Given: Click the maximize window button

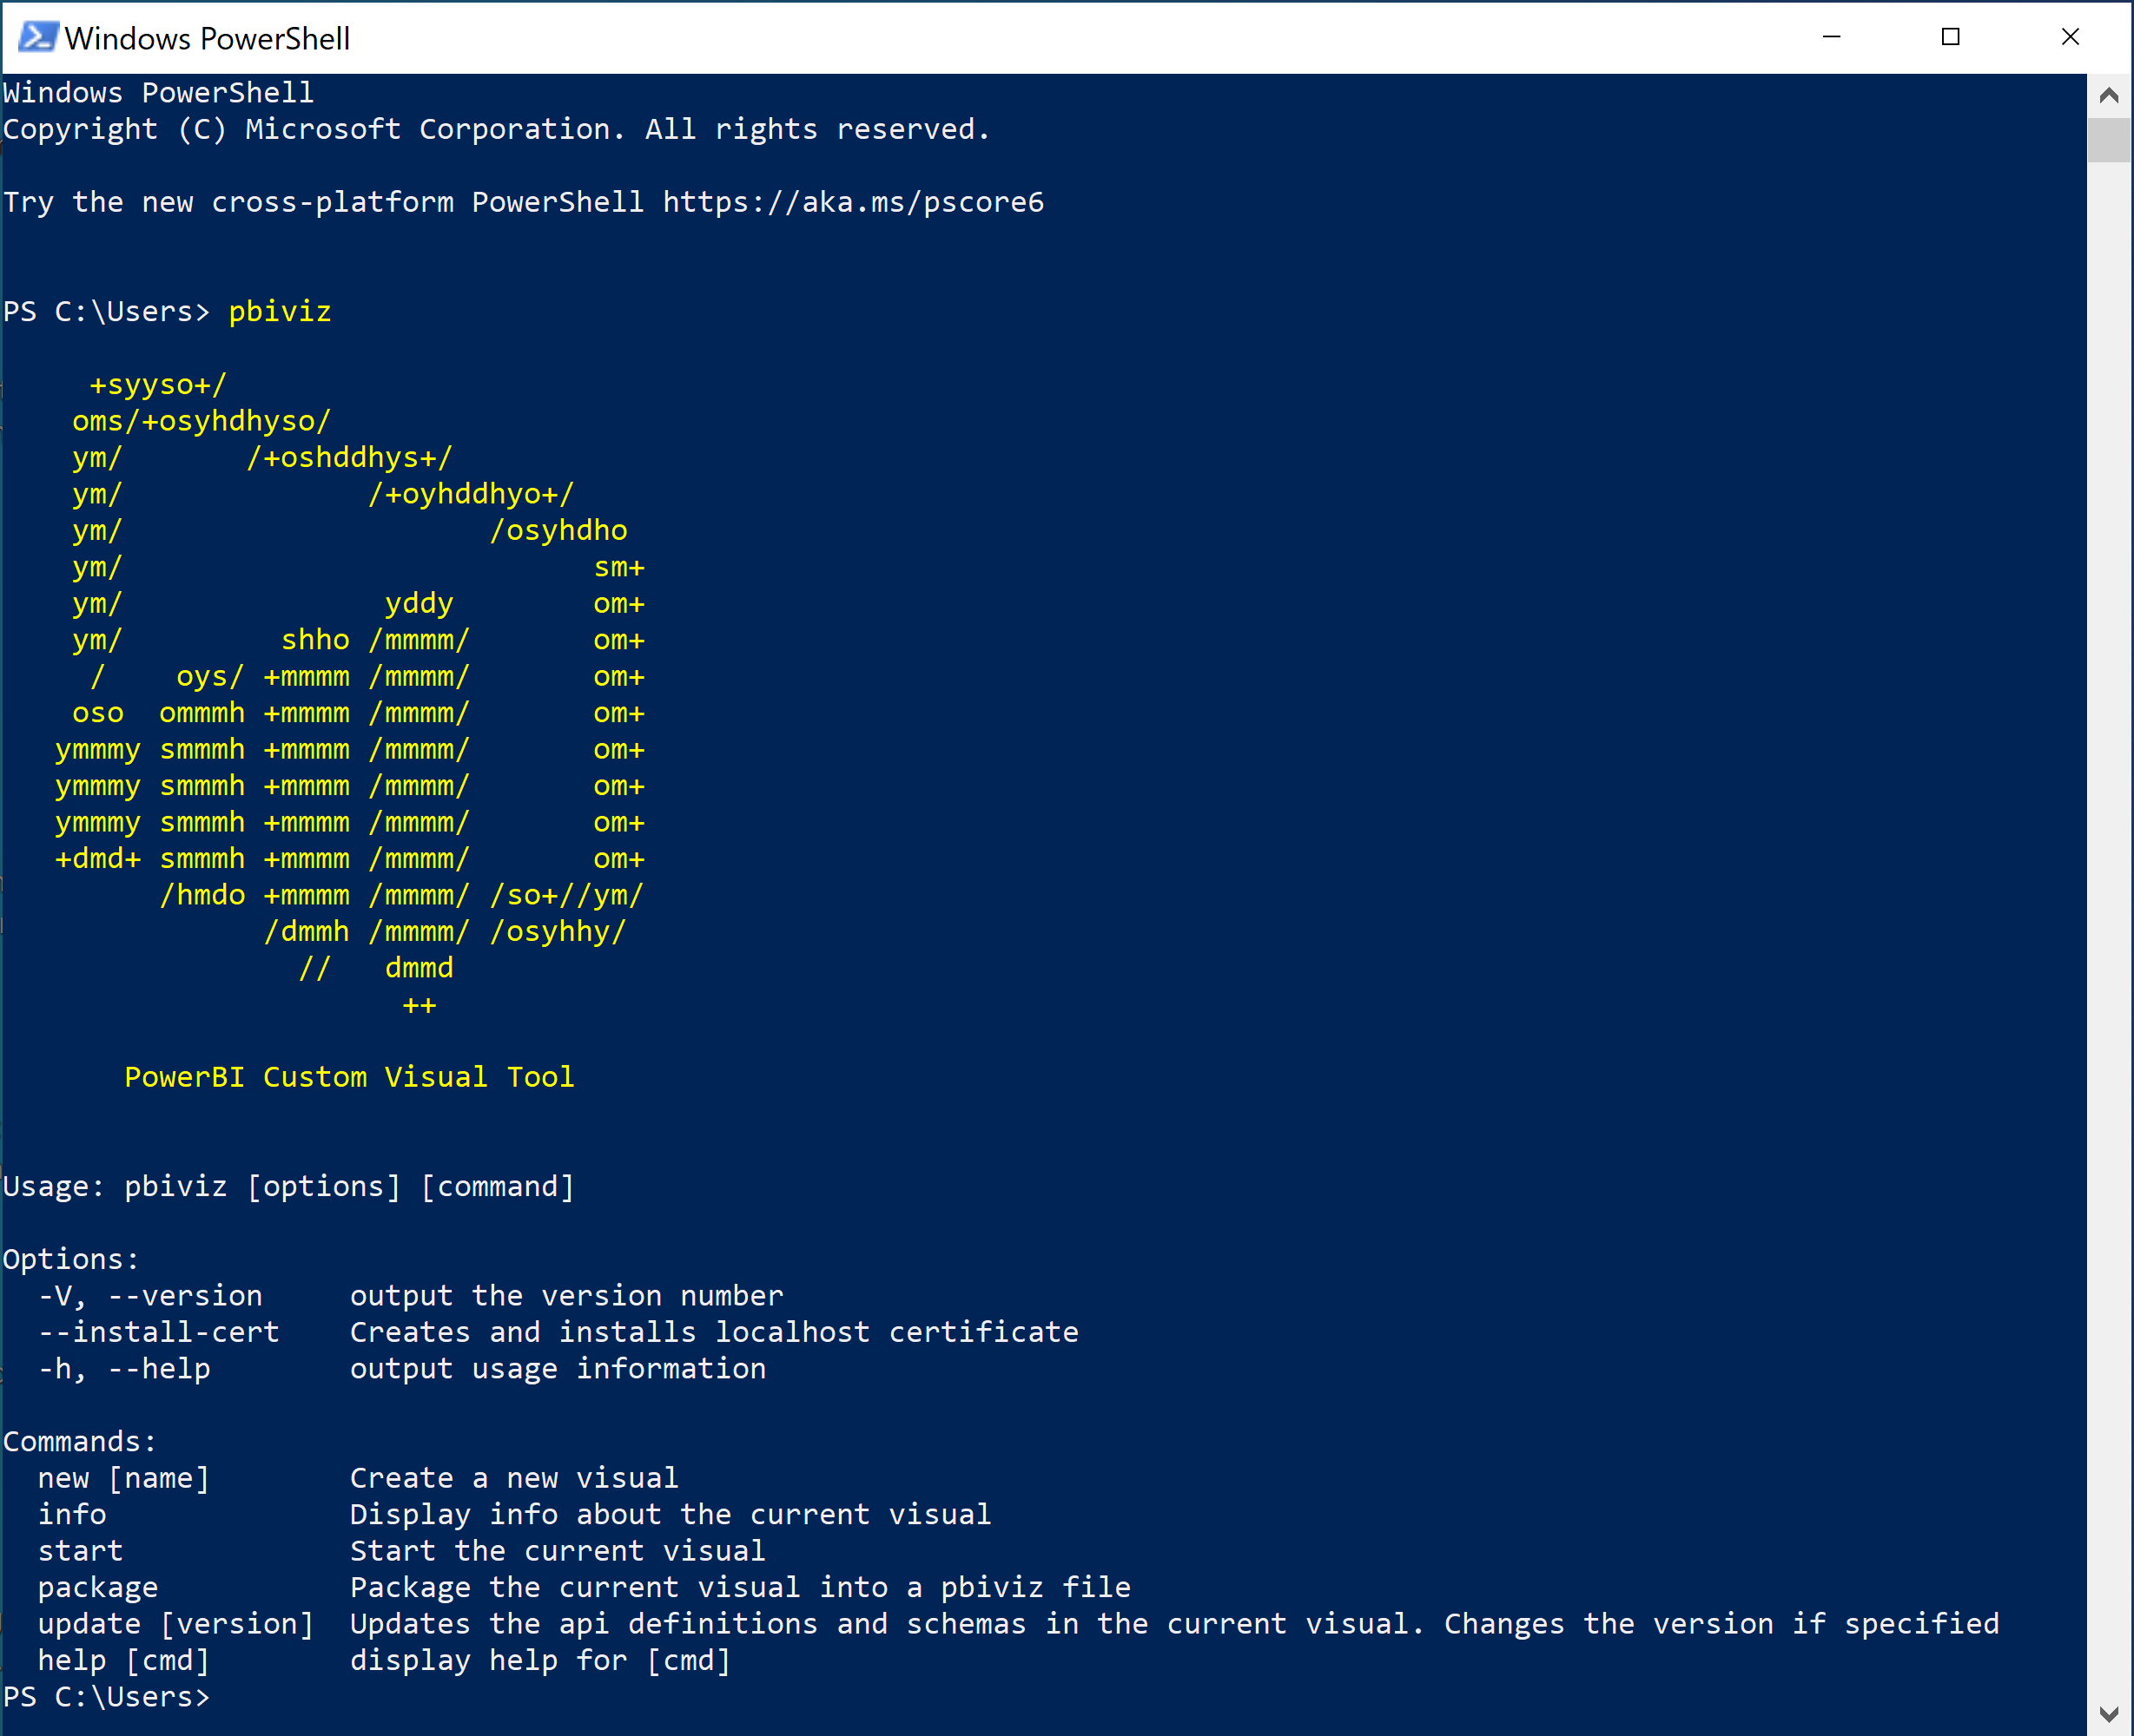Looking at the screenshot, I should tap(1953, 36).
